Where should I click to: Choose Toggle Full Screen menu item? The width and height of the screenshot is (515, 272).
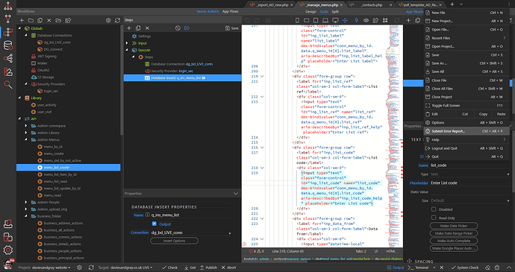point(466,105)
